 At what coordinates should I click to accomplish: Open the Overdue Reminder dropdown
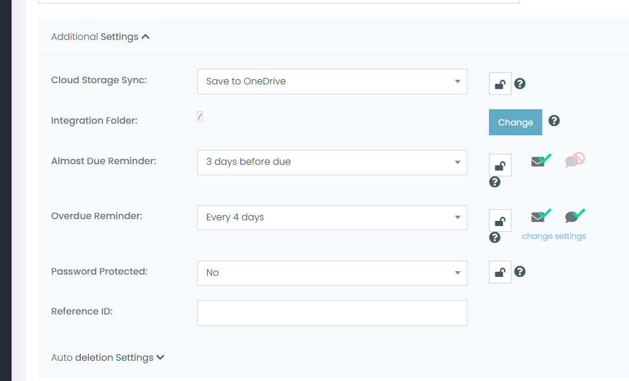(x=332, y=218)
